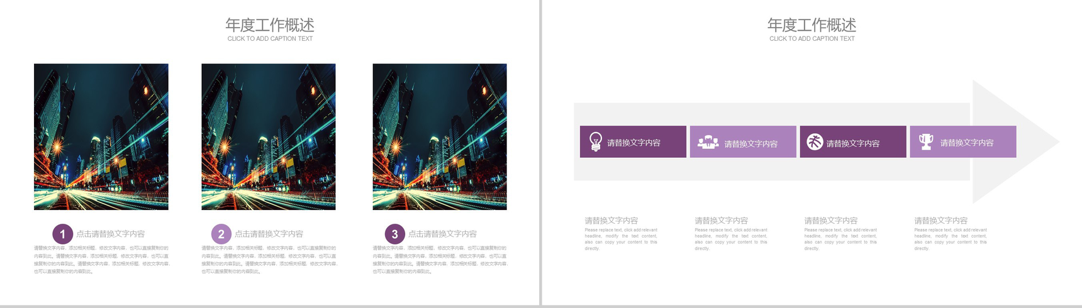Screen dimensions: 1082x308
Task: Click 'Please replace text' paragraph below lightbulb box
Action: tap(621, 239)
